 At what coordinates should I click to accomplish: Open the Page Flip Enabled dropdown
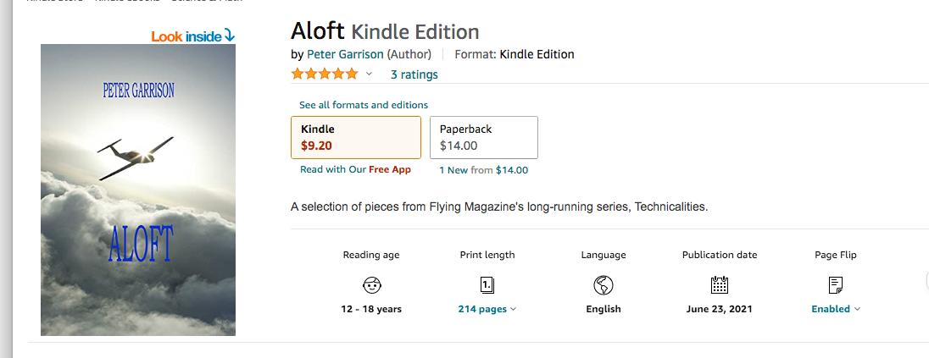pyautogui.click(x=836, y=309)
